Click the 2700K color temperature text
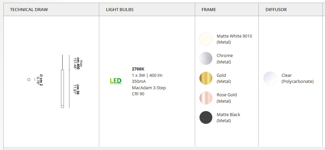Image resolution: width=325 pixels, height=150 pixels. tap(138, 69)
